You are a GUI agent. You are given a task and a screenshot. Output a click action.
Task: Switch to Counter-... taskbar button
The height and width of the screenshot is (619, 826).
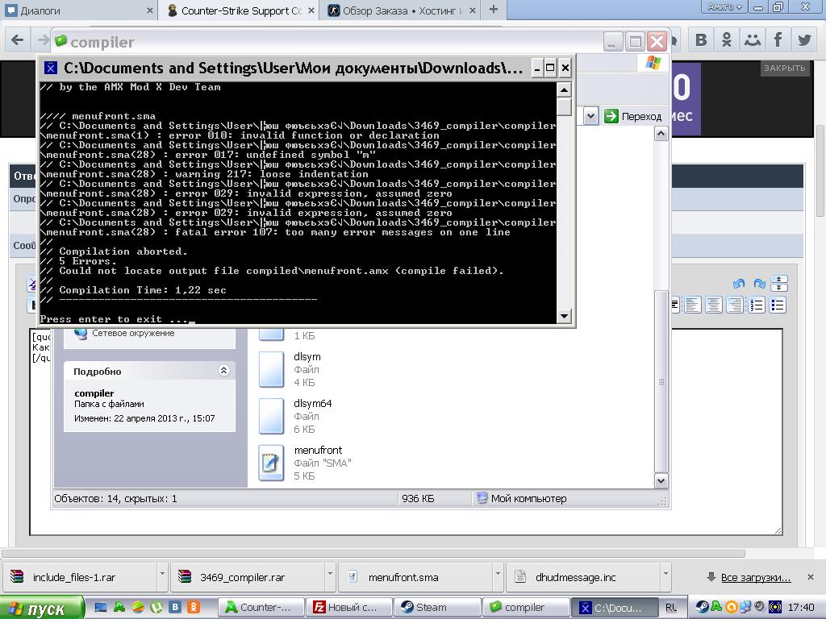(x=262, y=608)
